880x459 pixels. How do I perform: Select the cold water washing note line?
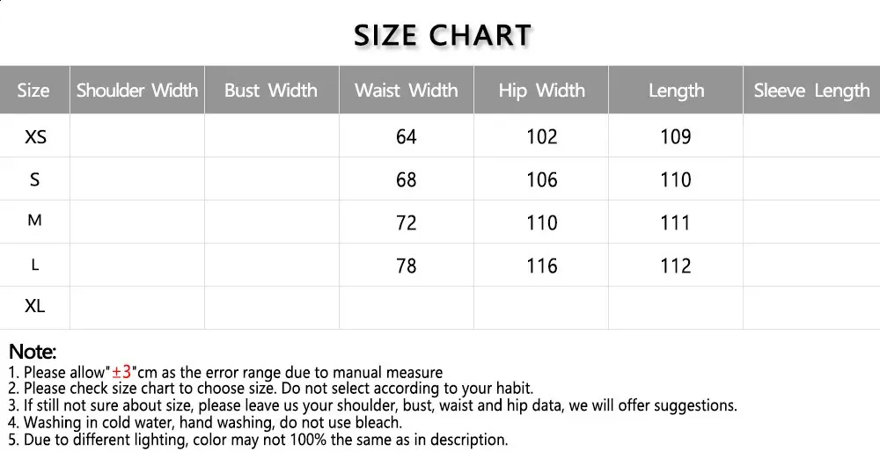coord(204,423)
